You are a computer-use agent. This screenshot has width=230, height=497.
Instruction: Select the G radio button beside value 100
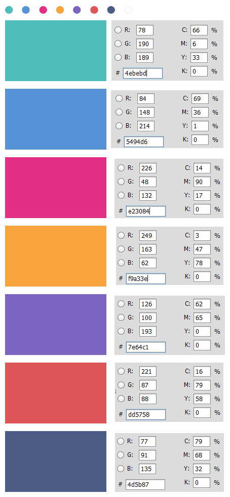(121, 317)
